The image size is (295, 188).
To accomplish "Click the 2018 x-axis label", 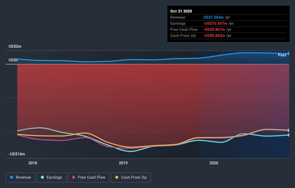I will click(x=33, y=163).
